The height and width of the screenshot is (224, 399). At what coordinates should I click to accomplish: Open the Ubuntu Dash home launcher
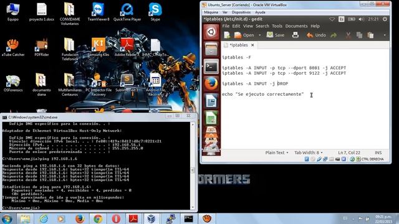click(x=211, y=32)
